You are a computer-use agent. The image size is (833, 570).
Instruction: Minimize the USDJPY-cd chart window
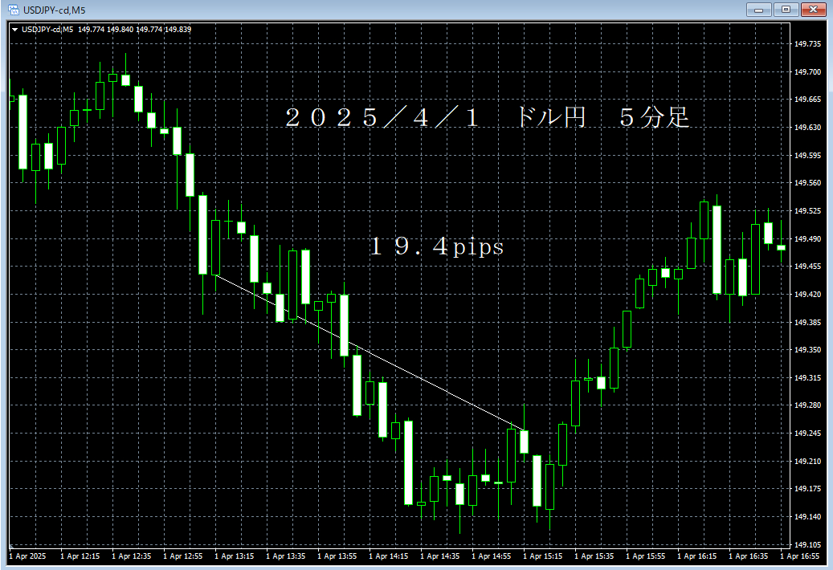pos(758,10)
